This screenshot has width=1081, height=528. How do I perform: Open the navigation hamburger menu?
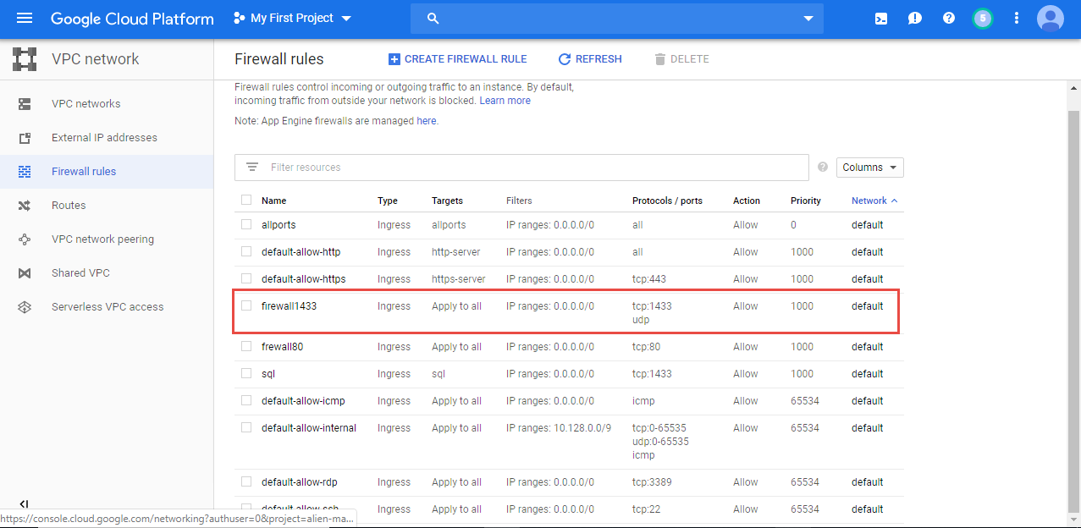pyautogui.click(x=23, y=18)
